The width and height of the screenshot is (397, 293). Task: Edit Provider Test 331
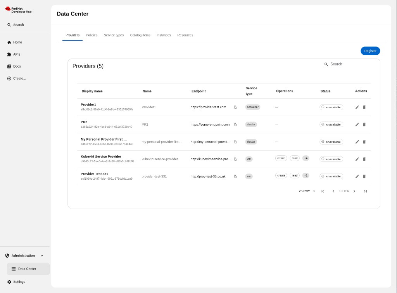[x=357, y=177]
